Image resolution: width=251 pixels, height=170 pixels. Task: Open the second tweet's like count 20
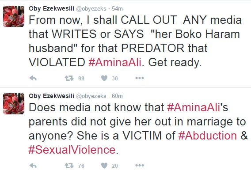(115, 166)
